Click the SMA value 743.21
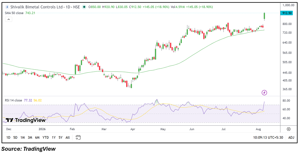This screenshot has height=154, width=300. pos(30,13)
